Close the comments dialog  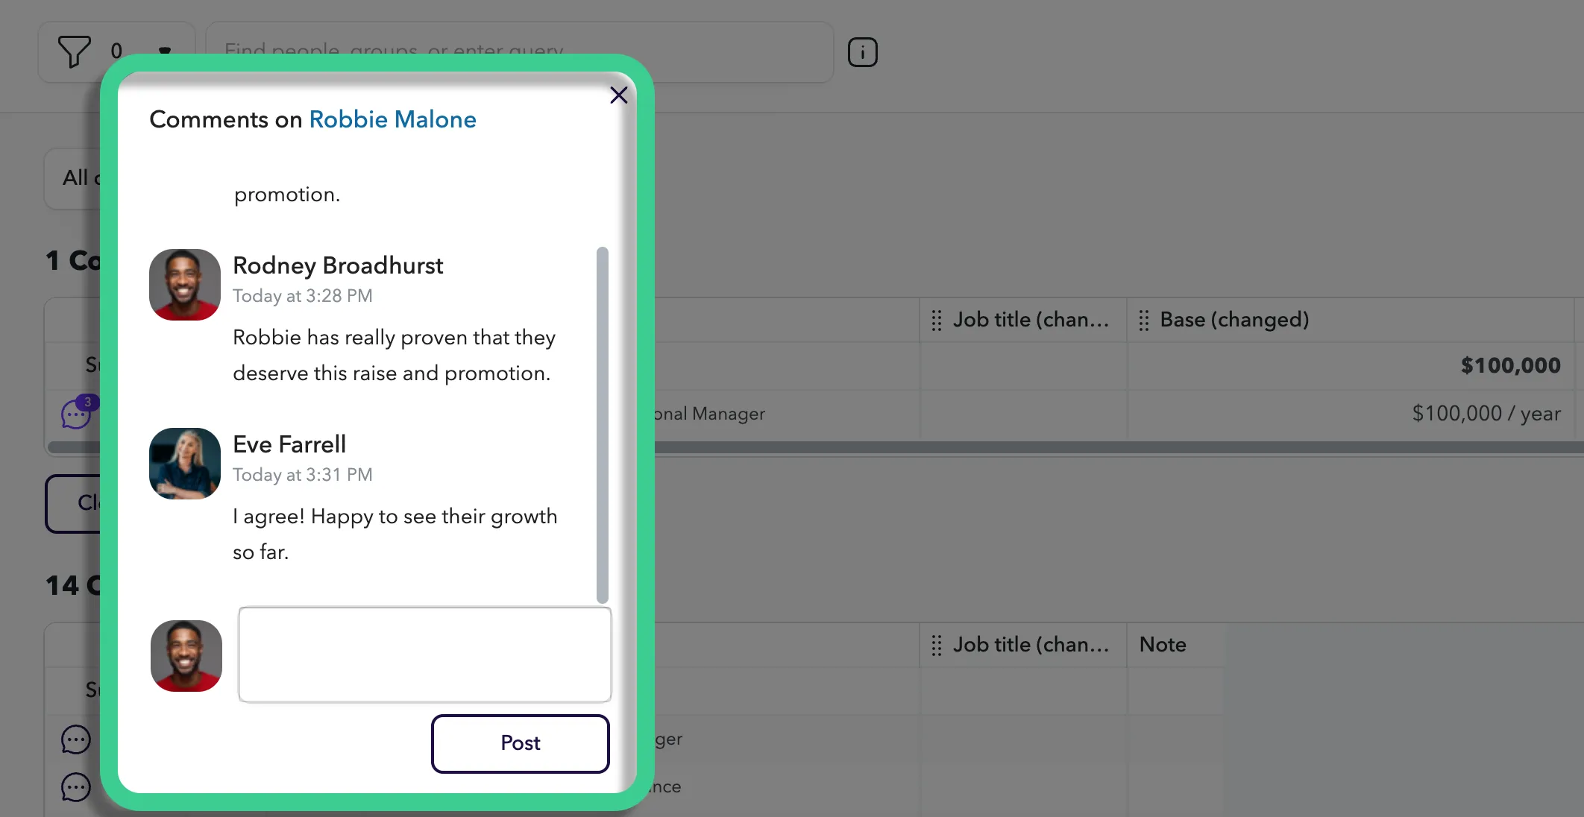(618, 95)
